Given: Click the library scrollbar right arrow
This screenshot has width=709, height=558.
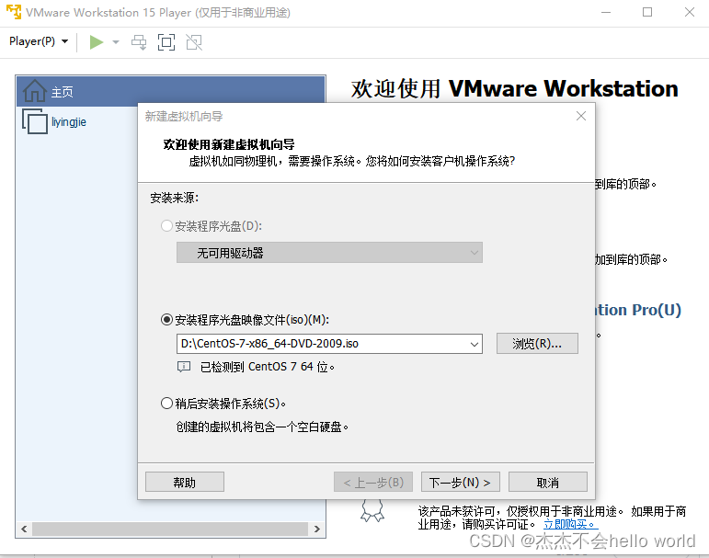Looking at the screenshot, I should point(317,529).
